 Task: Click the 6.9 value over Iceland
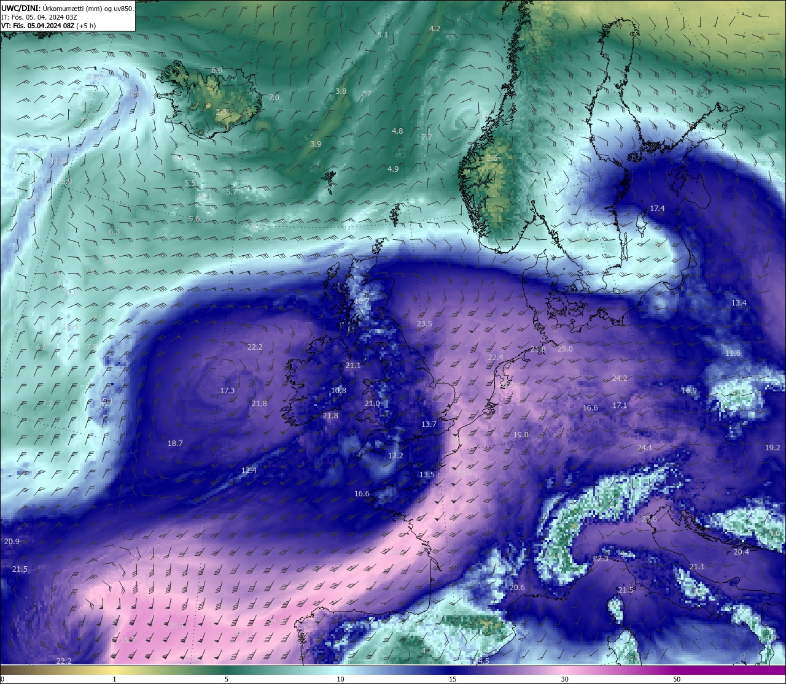217,71
